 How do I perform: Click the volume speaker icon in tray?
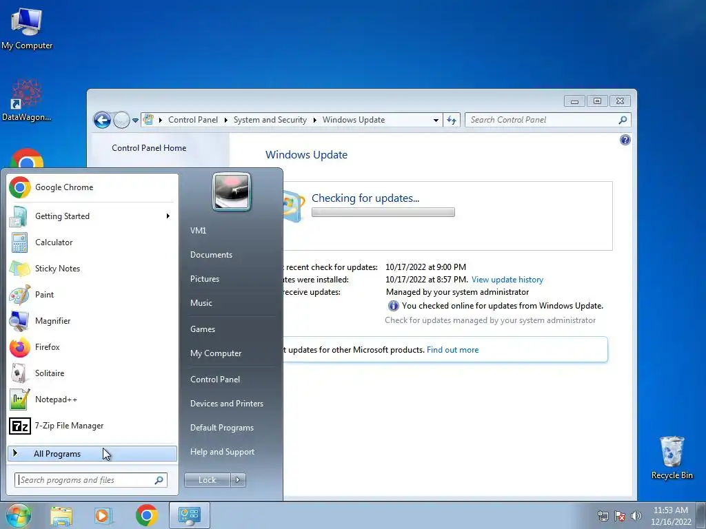point(636,516)
